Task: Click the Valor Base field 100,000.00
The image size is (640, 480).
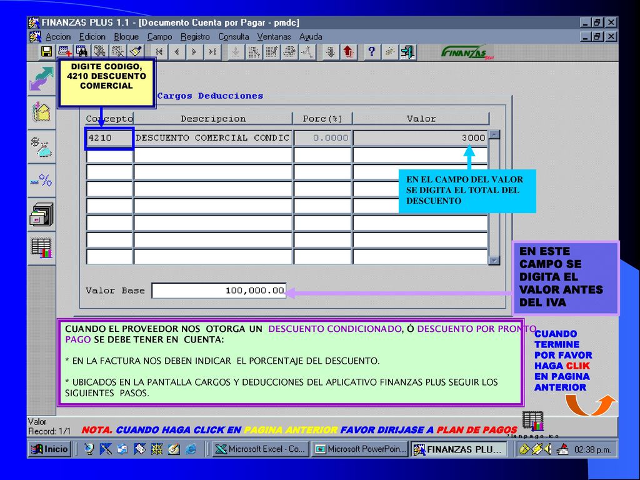Action: pos(219,291)
